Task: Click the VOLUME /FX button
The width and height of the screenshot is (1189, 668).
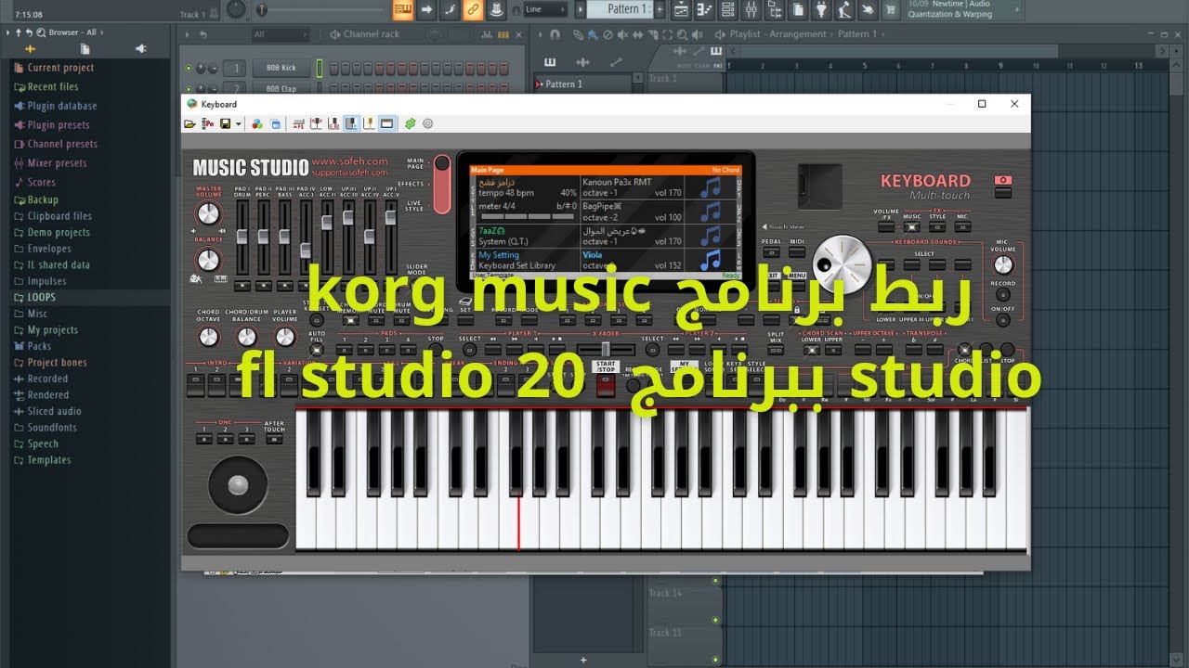Action: pos(886,226)
